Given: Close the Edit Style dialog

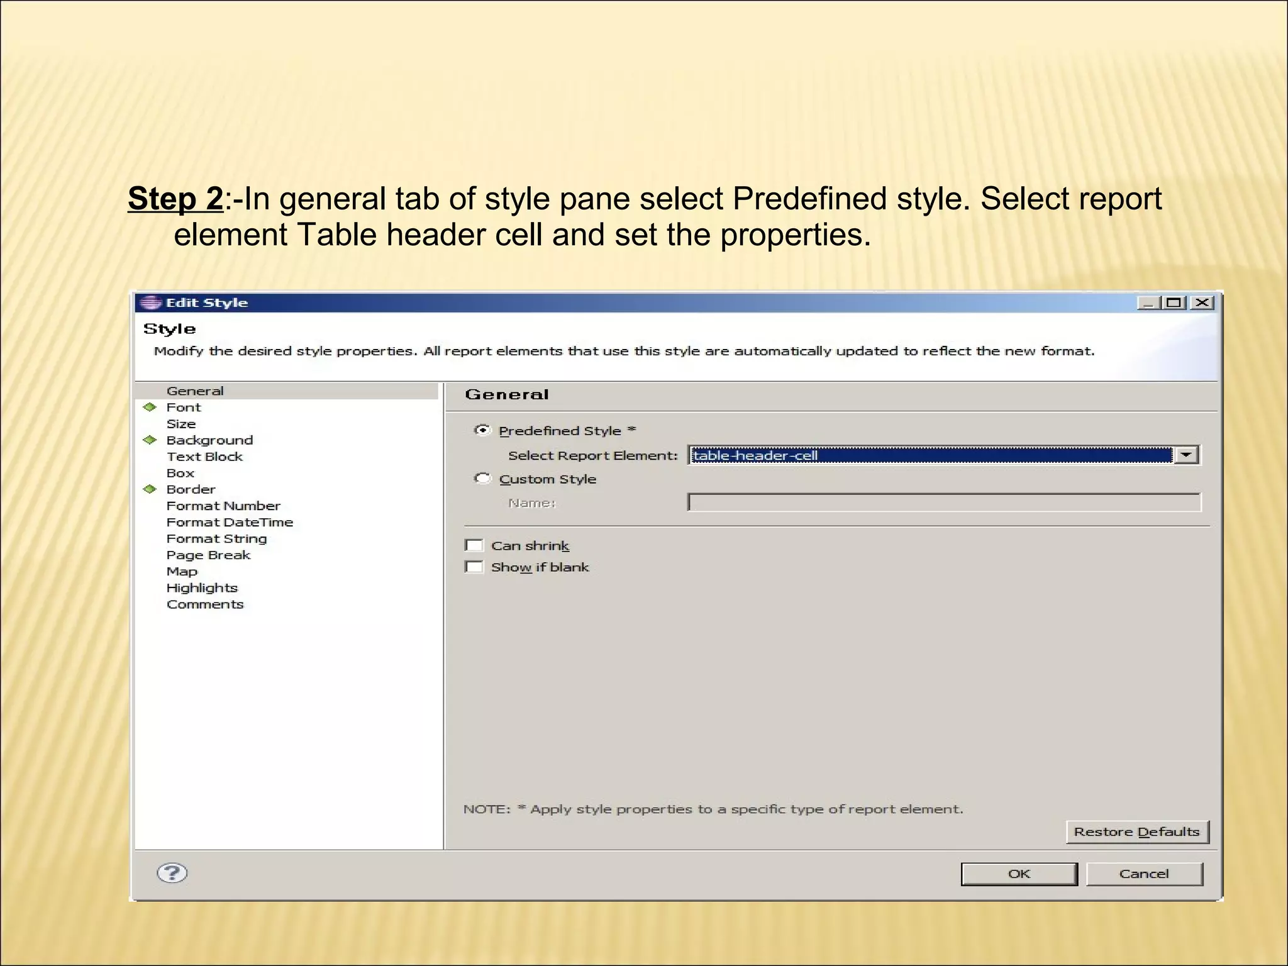Looking at the screenshot, I should (x=1202, y=303).
